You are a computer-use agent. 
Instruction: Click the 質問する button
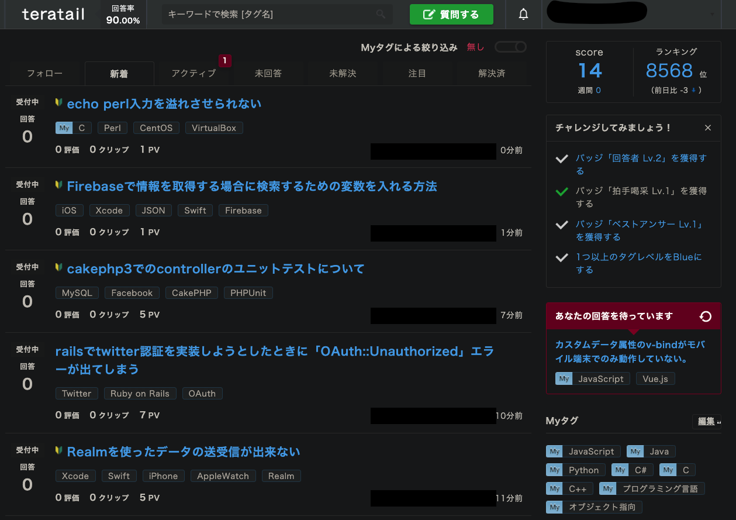click(451, 15)
